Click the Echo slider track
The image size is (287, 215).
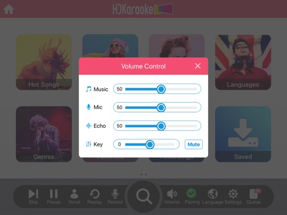(161, 126)
